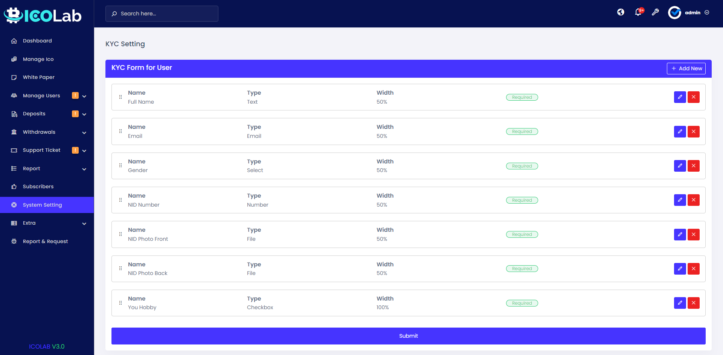The height and width of the screenshot is (355, 723).
Task: Click the 'Select' type value
Action: click(255, 170)
